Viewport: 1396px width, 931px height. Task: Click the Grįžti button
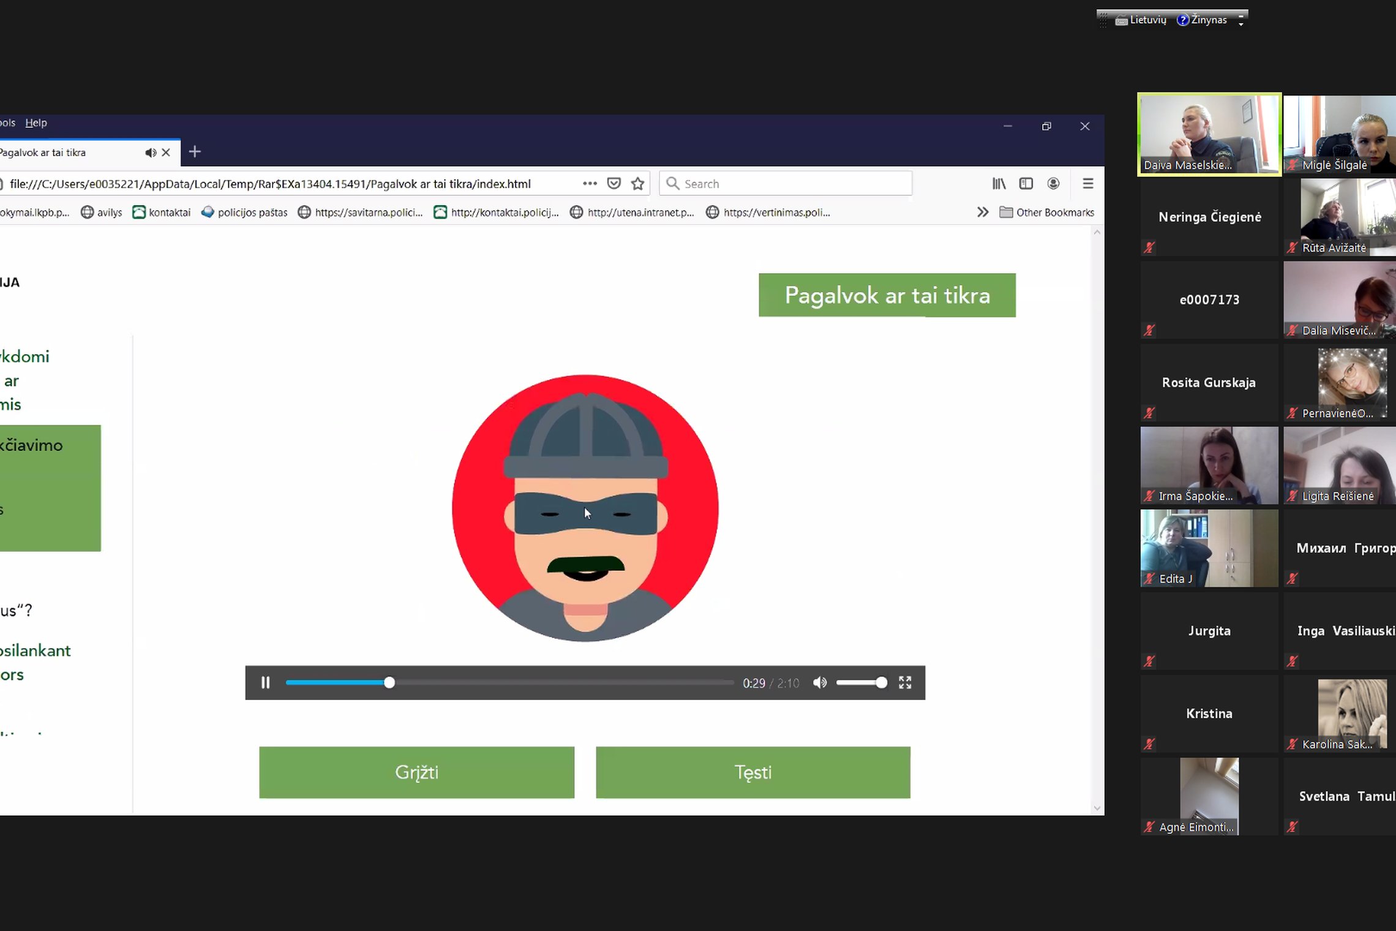416,772
